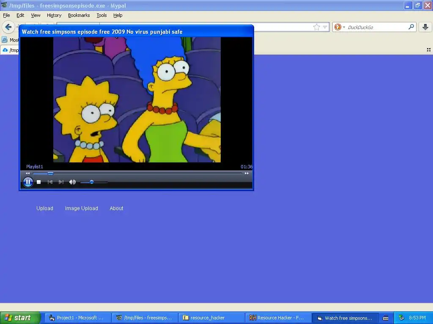Viewport: 433px width, 324px height.
Task: Minimize the Mypal window
Action: click(x=408, y=5)
